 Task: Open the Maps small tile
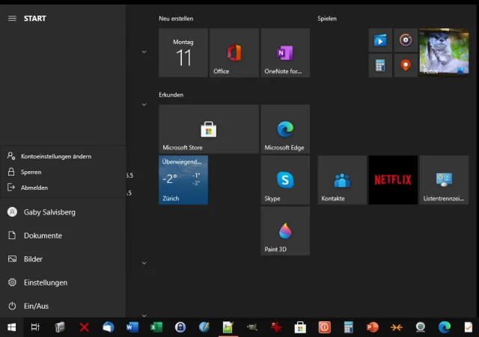point(405,66)
